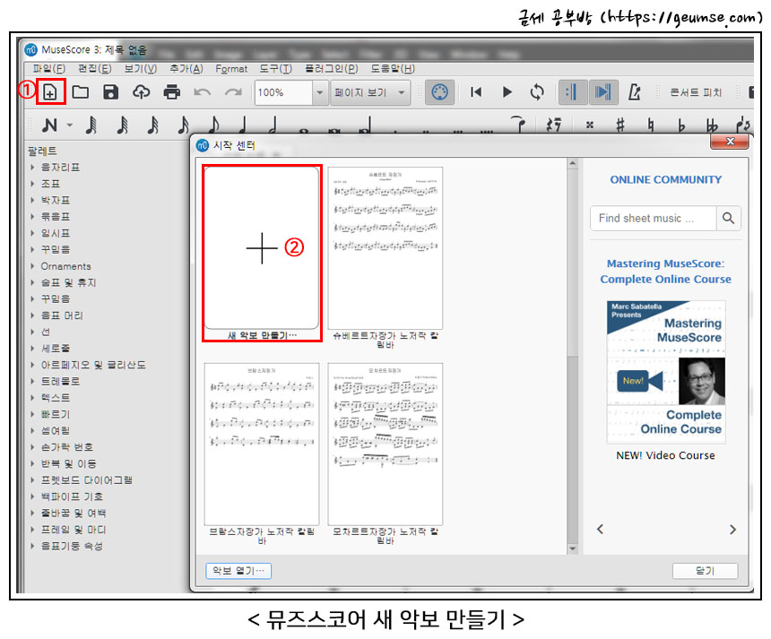
Task: Apply the sharp accidental
Action: pyautogui.click(x=620, y=125)
